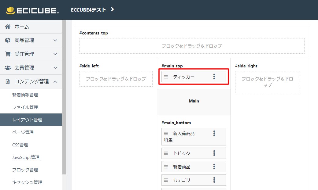Open the ホーム menu item
Image resolution: width=318 pixels, height=190 pixels.
[31, 27]
